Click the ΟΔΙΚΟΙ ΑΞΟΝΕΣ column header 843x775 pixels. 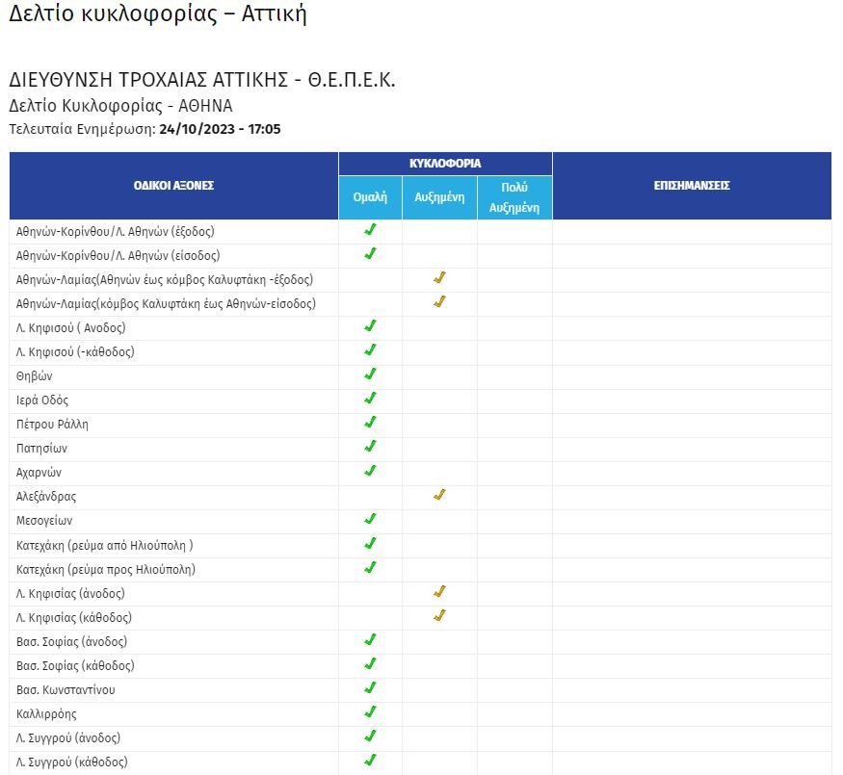[x=173, y=186]
